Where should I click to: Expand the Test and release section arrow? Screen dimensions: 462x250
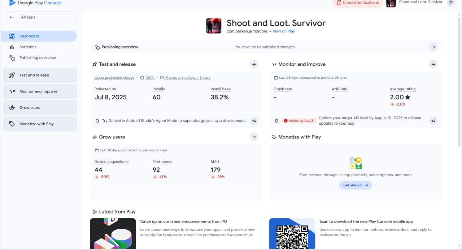point(254,64)
